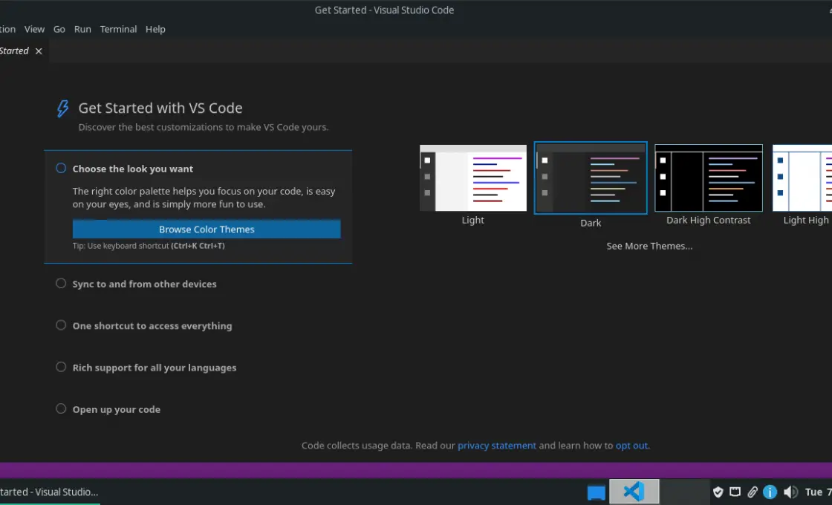
Task: Click the Get Started lightning icon
Action: coord(62,108)
